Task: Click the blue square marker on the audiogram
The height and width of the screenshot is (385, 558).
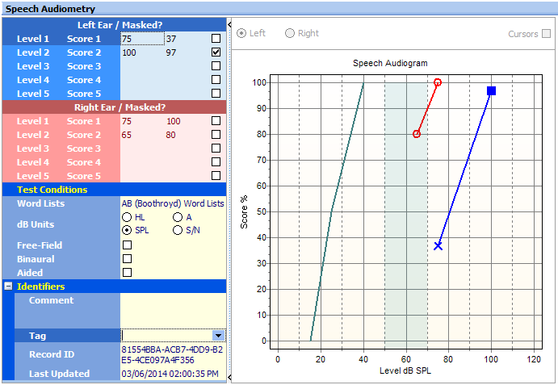Action: [x=491, y=90]
